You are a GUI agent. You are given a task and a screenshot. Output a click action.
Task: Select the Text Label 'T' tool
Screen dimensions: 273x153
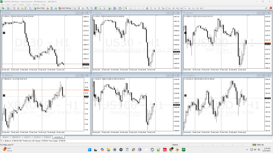(x=159, y=8)
